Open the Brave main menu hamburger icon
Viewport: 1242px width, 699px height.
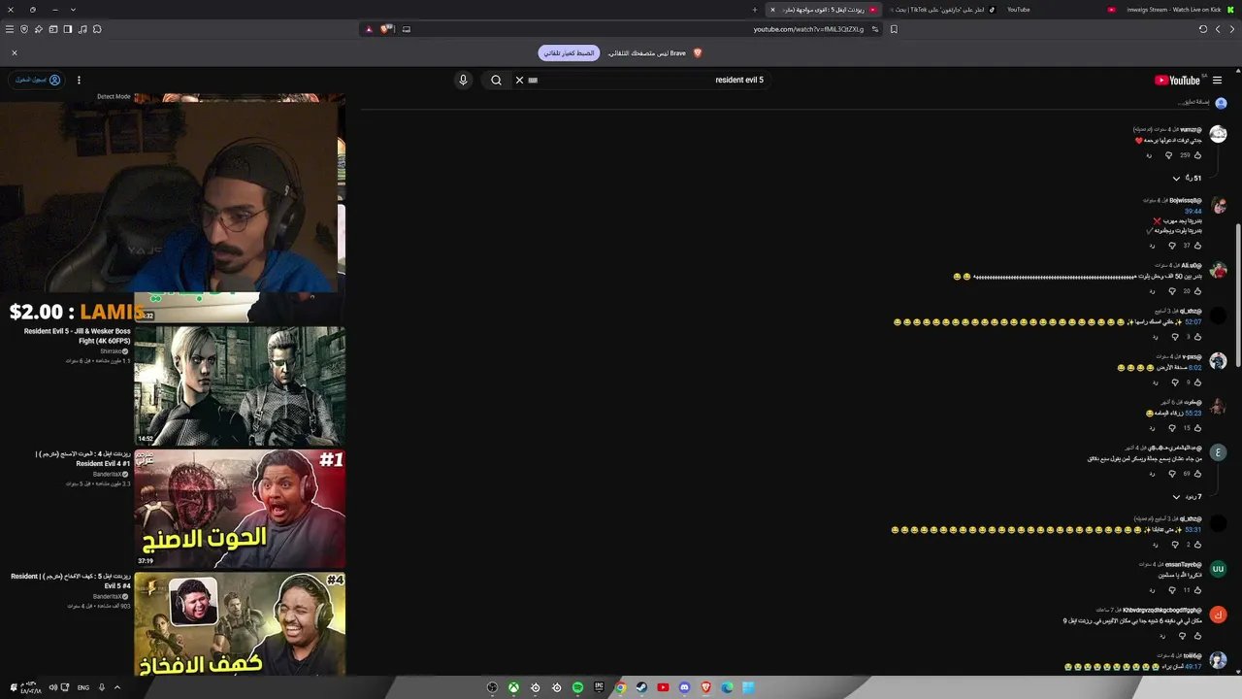point(10,29)
